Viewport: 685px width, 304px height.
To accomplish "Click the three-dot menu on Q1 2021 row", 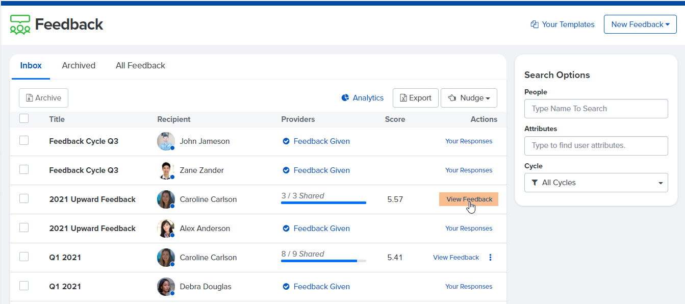I will (x=490, y=258).
